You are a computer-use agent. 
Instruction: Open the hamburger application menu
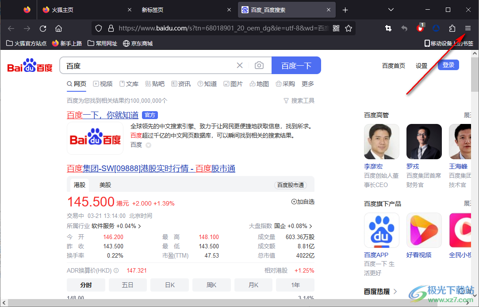click(x=468, y=28)
